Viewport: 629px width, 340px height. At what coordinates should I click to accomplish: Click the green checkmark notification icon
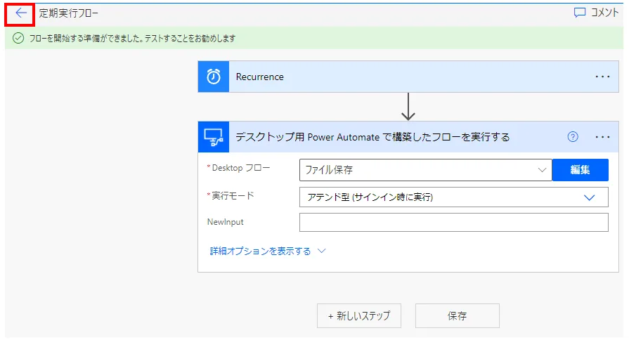click(18, 38)
